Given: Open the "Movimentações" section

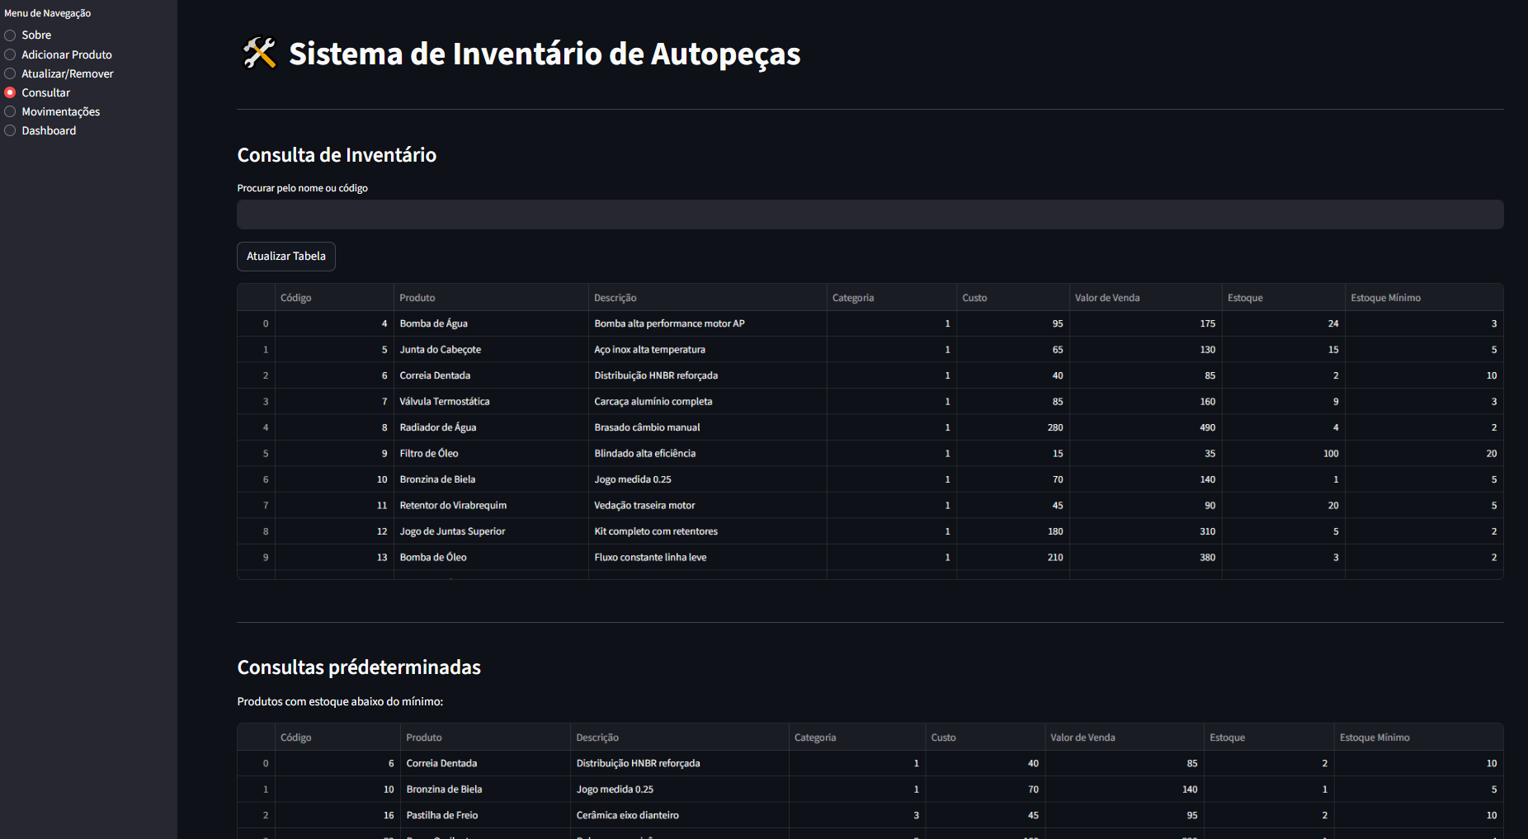Looking at the screenshot, I should click(x=60, y=111).
